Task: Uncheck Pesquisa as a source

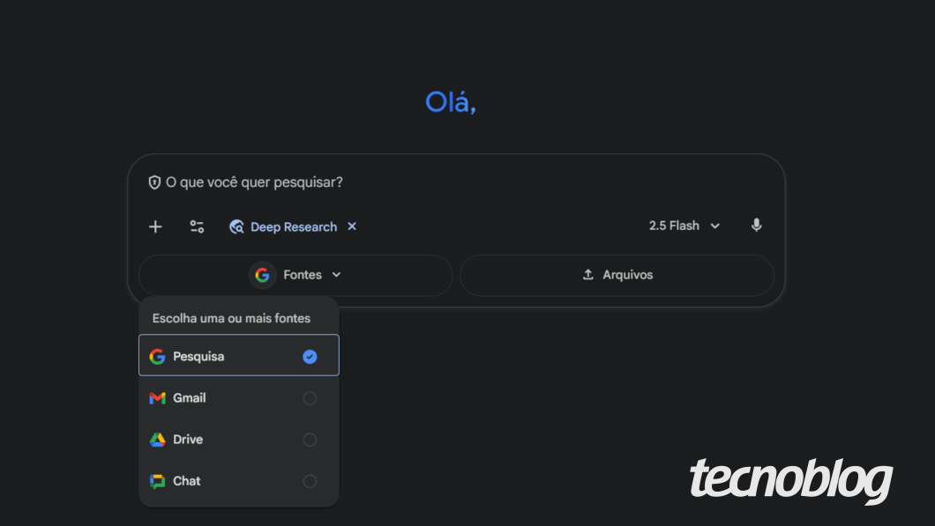Action: pyautogui.click(x=310, y=357)
